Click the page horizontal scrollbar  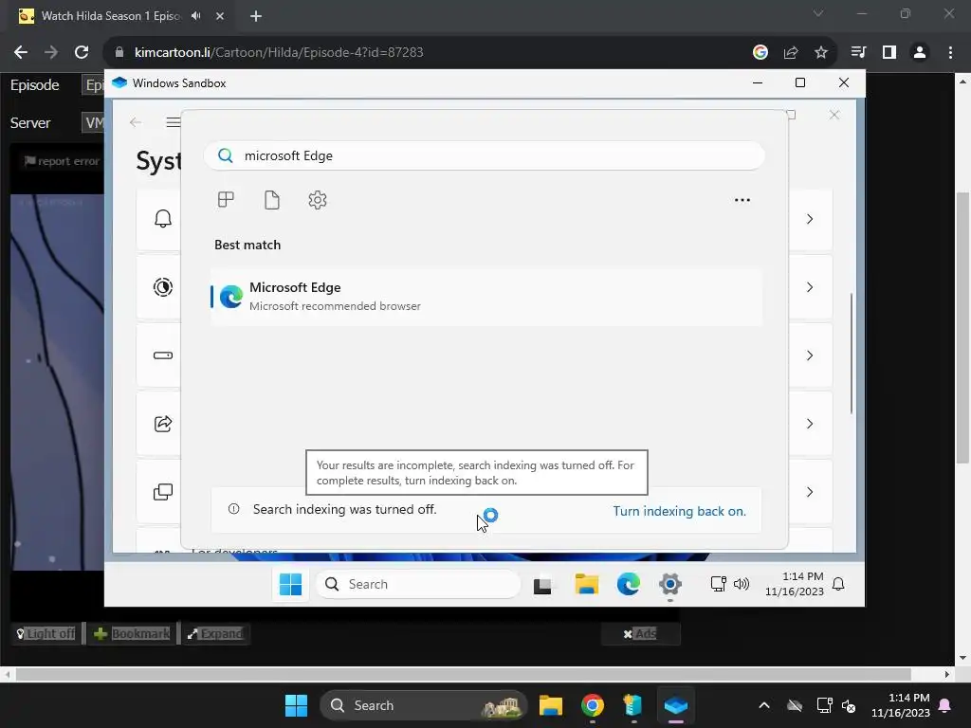click(x=463, y=674)
